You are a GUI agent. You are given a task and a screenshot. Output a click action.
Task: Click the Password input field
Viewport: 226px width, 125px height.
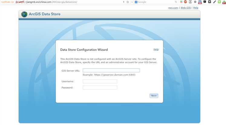[100, 88]
